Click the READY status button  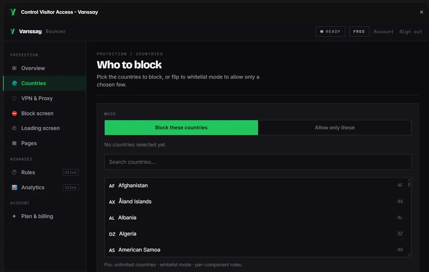tap(330, 31)
